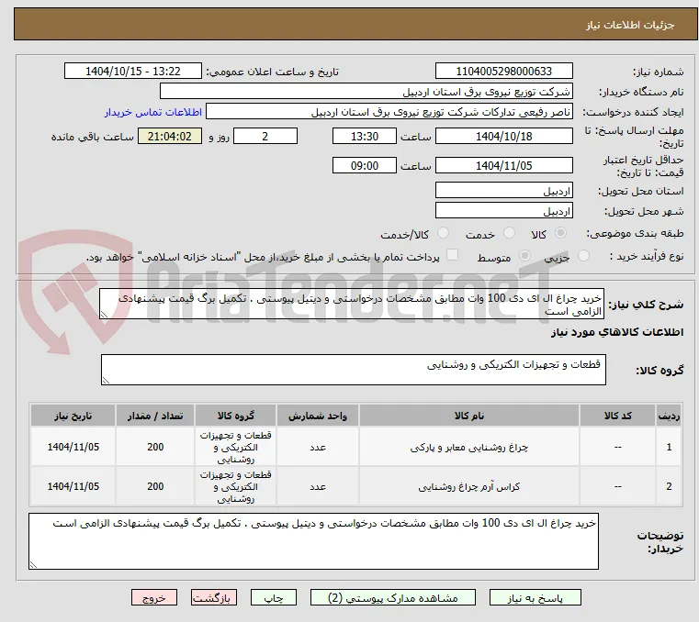699x622 pixels.
Task: Click row number 2 in the items table
Action: pos(669,486)
